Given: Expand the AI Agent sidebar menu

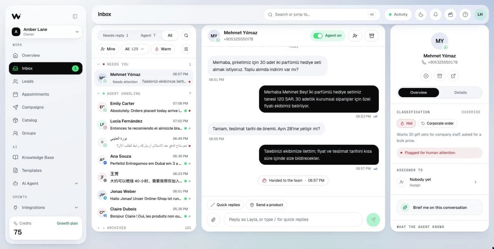Looking at the screenshot, I should [45, 184].
